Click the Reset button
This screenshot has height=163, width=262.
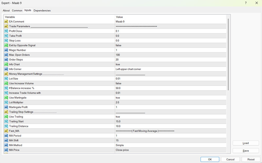click(x=251, y=159)
